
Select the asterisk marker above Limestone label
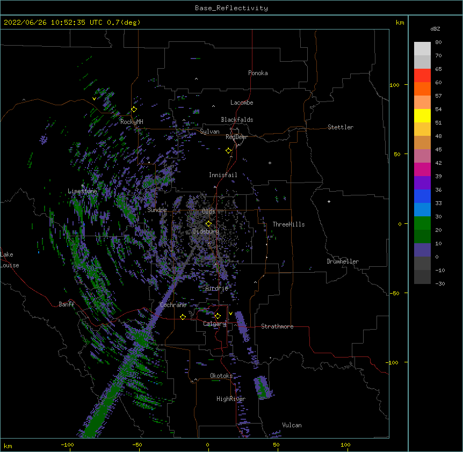coord(83,186)
